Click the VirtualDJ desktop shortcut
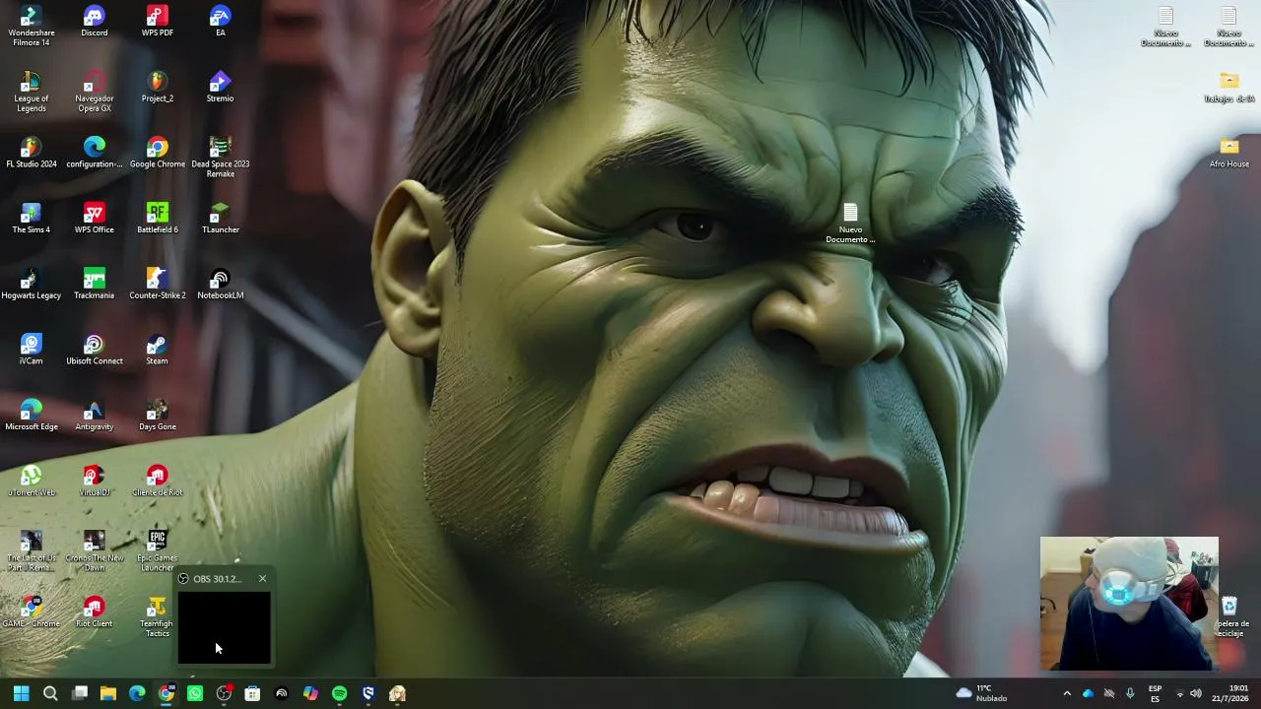This screenshot has height=709, width=1261. pos(95,482)
